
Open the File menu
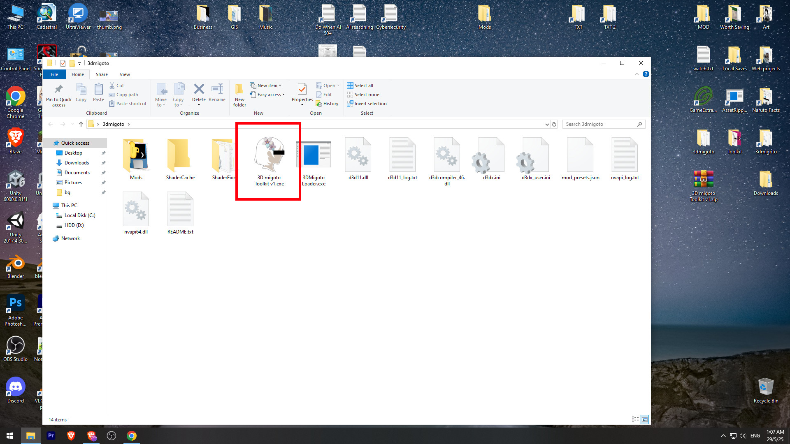(x=54, y=74)
